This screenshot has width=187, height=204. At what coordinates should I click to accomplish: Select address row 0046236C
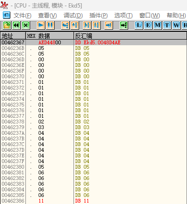pyautogui.click(x=93, y=54)
